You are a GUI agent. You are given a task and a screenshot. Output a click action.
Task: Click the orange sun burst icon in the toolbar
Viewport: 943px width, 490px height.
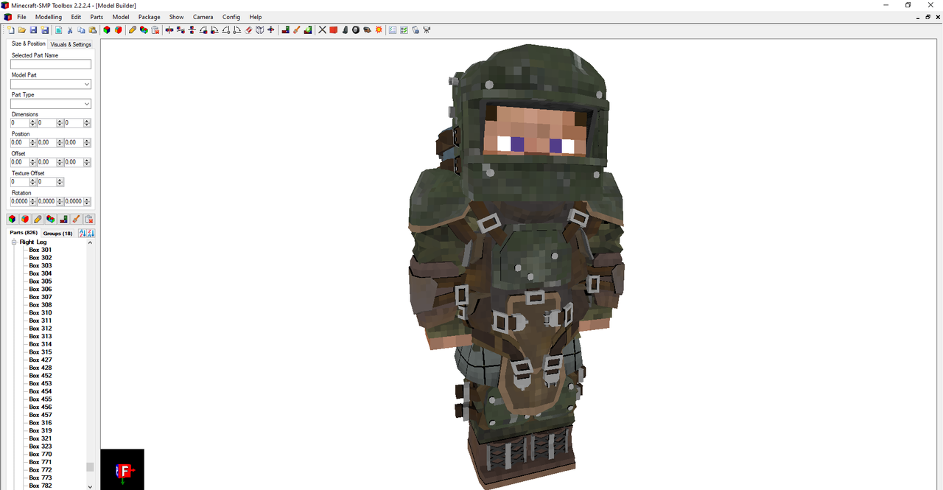pyautogui.click(x=378, y=30)
